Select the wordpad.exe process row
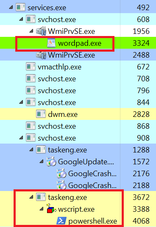 pyautogui.click(x=78, y=43)
